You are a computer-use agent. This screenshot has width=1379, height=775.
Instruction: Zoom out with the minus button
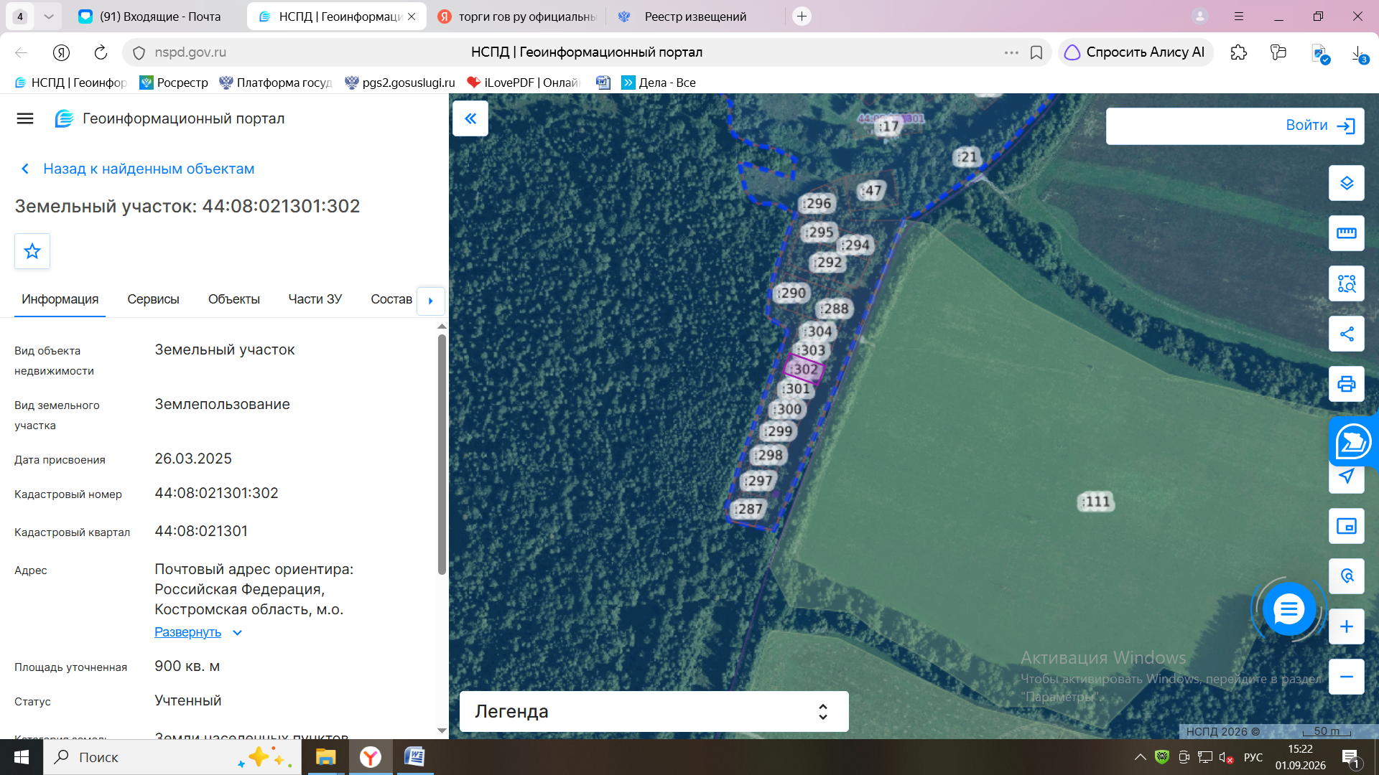1347,677
